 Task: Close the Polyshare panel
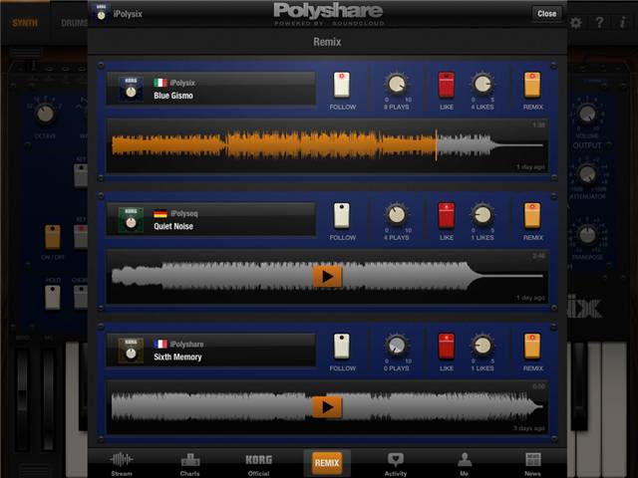click(x=546, y=14)
